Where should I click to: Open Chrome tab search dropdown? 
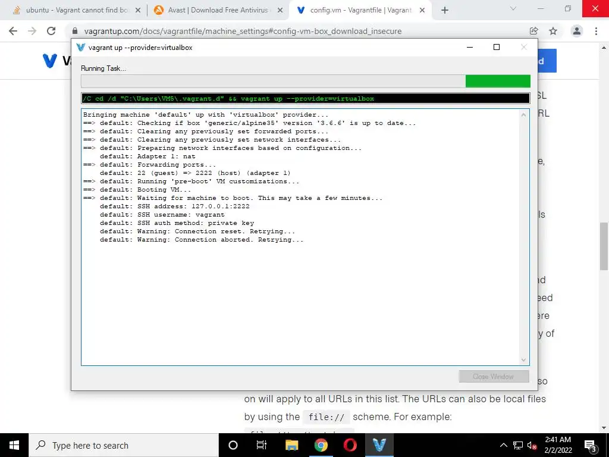point(513,8)
